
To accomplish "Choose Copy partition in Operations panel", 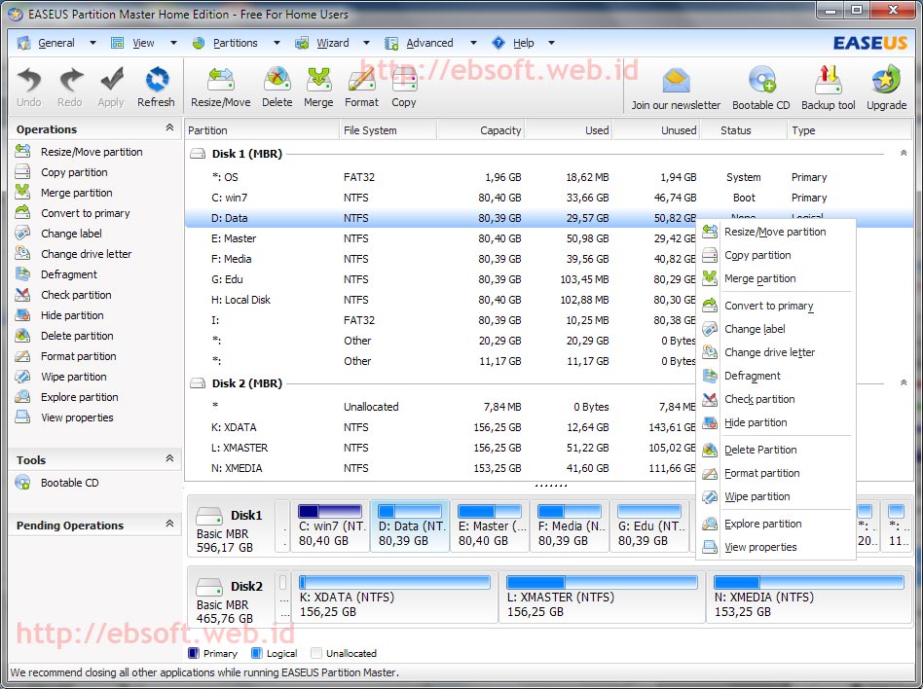I will (61, 172).
